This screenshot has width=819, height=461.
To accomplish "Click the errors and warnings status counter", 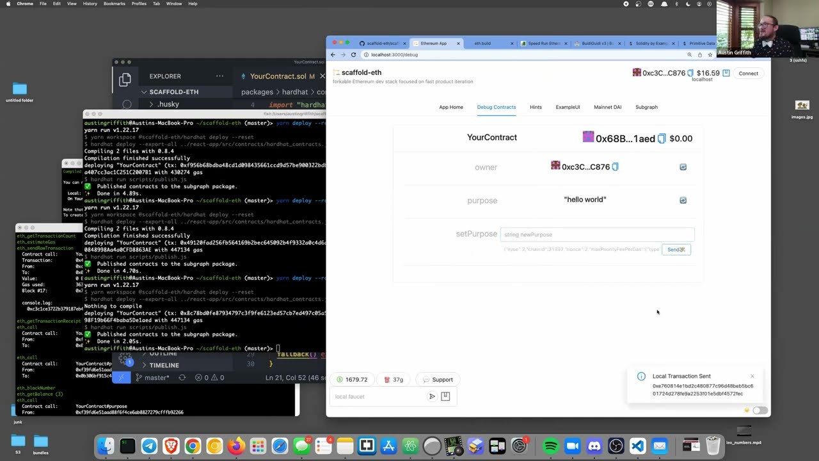I will click(211, 377).
